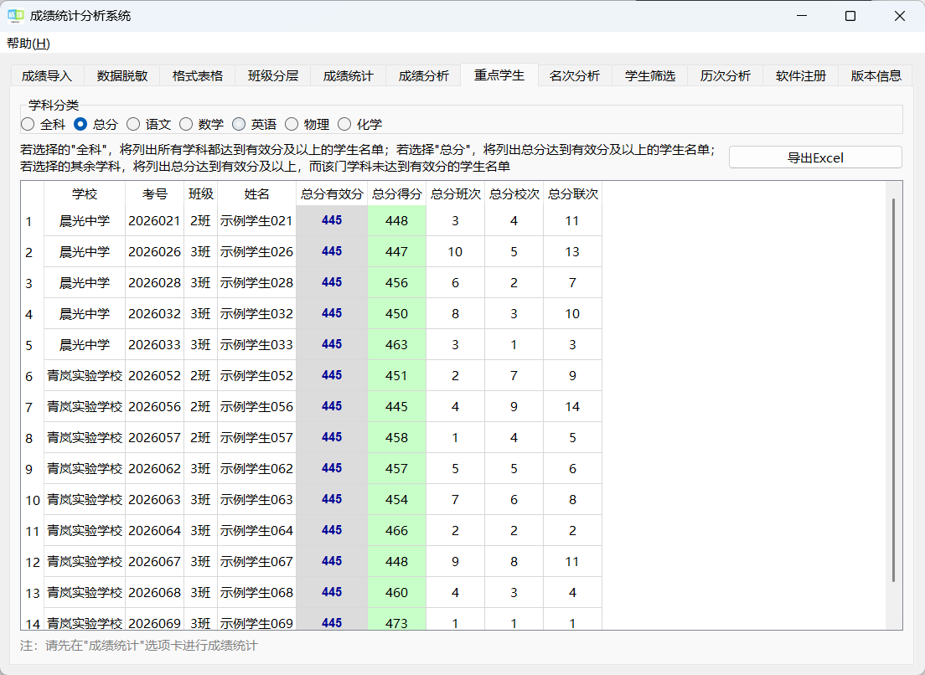Select the 化学 subject radio button
This screenshot has width=925, height=675.
click(x=359, y=125)
